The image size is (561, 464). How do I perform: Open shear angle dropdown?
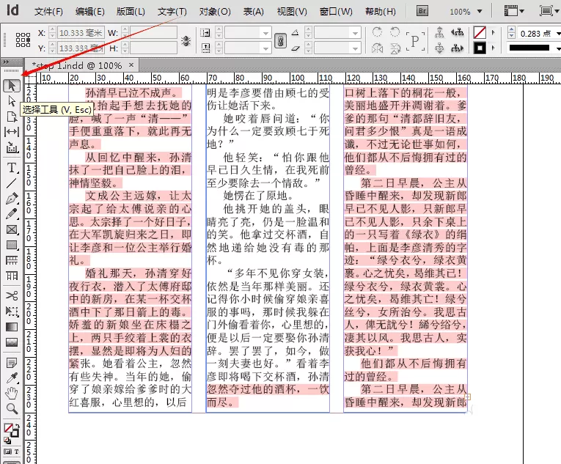coord(355,48)
